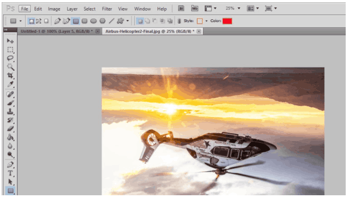The image size is (349, 198).
Task: Pick the Freeform Pen tool in the options bar
Action: coord(66,21)
